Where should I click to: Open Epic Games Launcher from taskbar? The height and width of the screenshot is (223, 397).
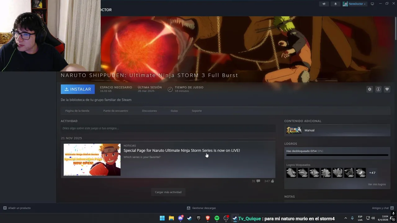[198, 218]
